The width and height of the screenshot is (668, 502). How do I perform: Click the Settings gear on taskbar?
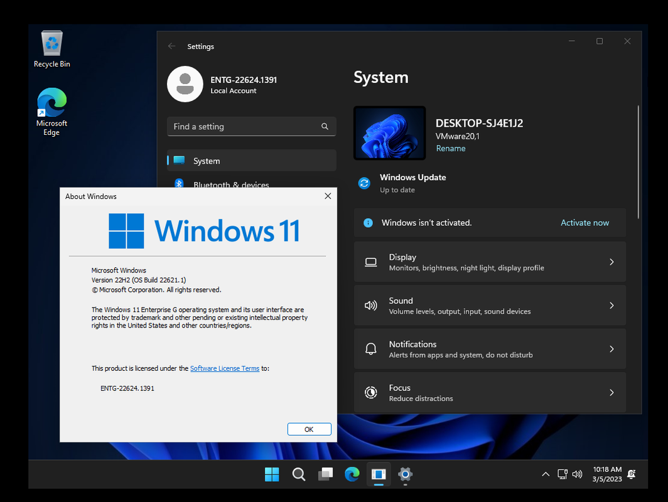(x=405, y=474)
